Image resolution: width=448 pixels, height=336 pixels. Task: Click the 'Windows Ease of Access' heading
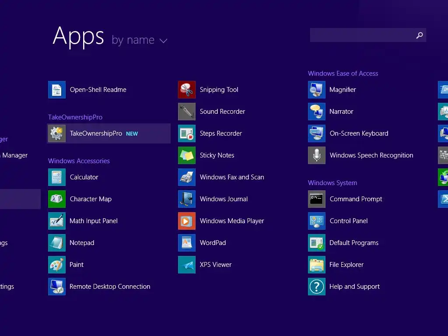(343, 73)
